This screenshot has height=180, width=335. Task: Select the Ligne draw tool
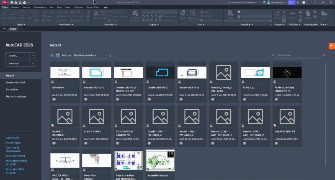click(4, 15)
